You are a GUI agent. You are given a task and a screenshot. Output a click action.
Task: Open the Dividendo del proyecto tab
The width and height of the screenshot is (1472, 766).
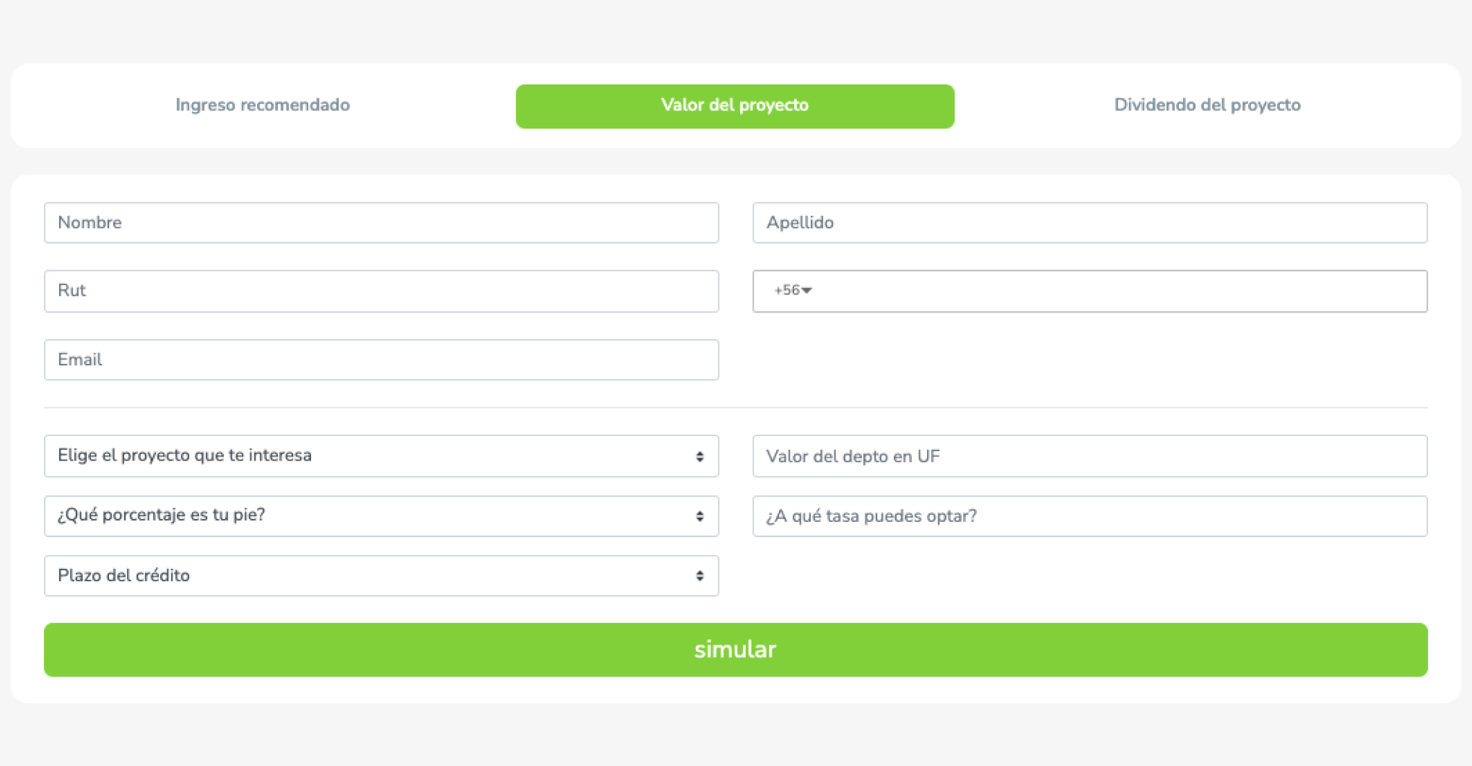pos(1207,105)
